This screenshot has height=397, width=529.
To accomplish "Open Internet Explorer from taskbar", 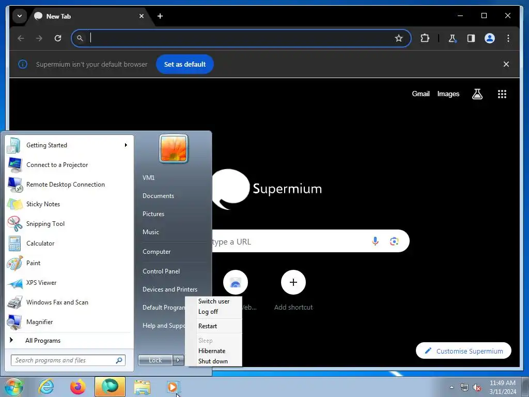I will (46, 387).
